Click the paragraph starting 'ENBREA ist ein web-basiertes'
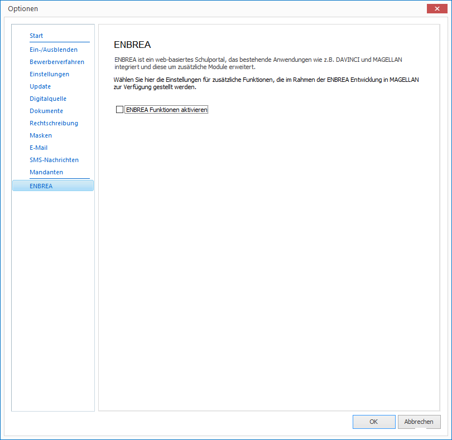The width and height of the screenshot is (452, 440). pyautogui.click(x=258, y=63)
